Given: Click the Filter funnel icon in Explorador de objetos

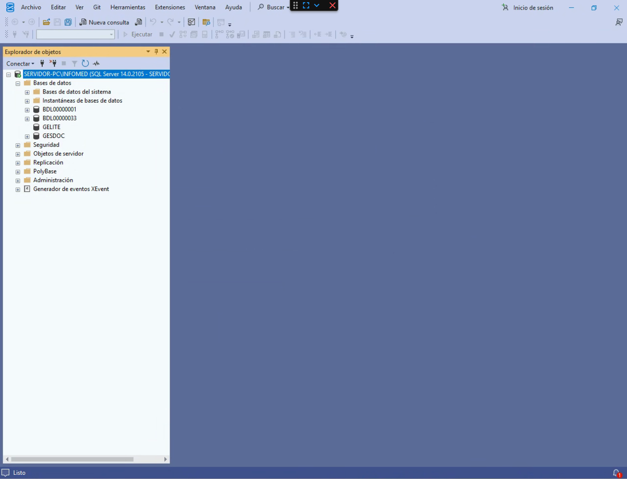Looking at the screenshot, I should pyautogui.click(x=75, y=63).
